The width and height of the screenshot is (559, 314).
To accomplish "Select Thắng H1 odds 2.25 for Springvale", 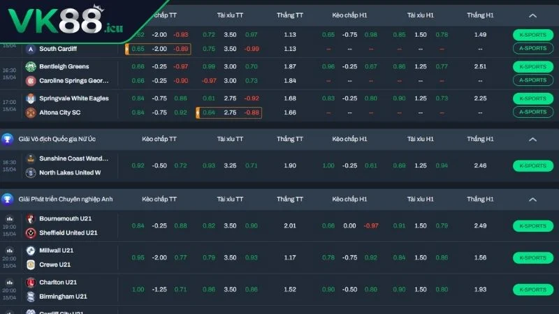I will 480,98.
